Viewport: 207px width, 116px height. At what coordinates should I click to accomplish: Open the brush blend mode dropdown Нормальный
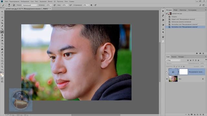[30, 5]
